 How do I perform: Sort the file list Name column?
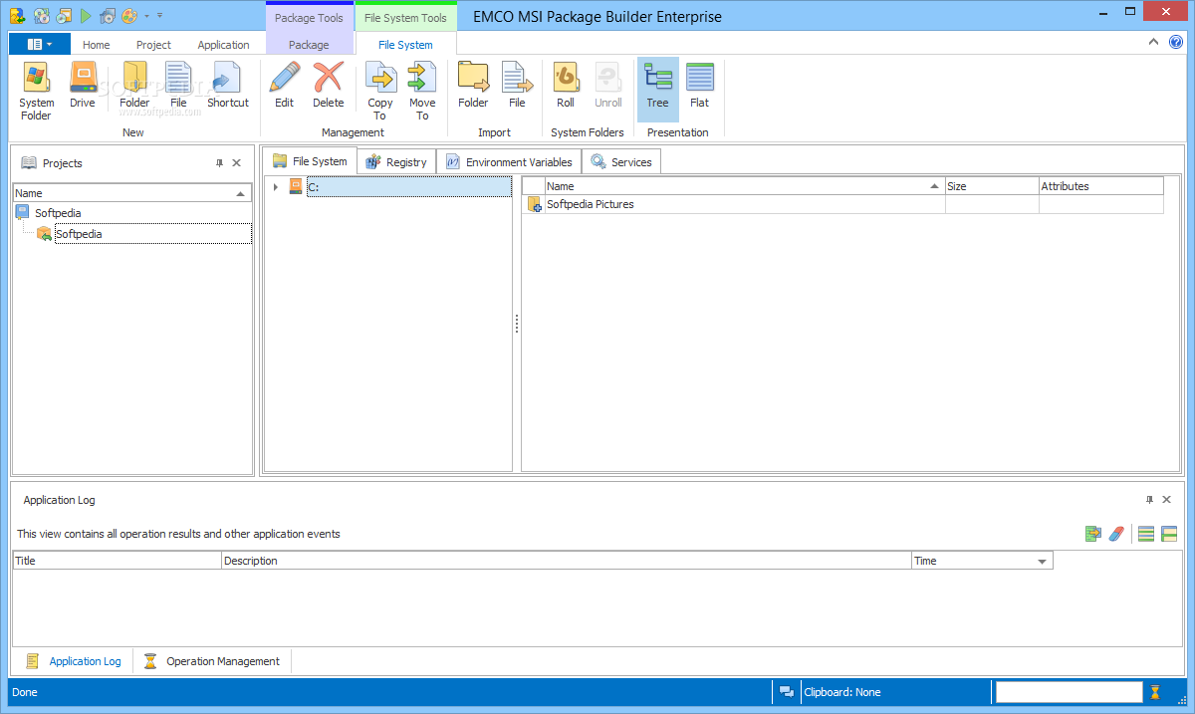point(745,186)
